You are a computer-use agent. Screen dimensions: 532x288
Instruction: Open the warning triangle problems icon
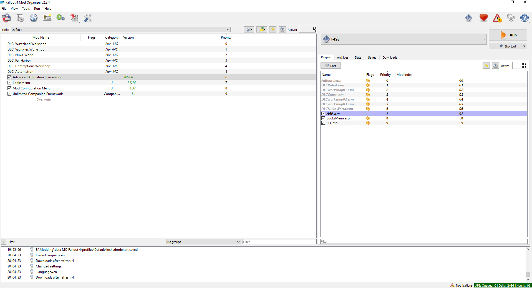point(497,18)
